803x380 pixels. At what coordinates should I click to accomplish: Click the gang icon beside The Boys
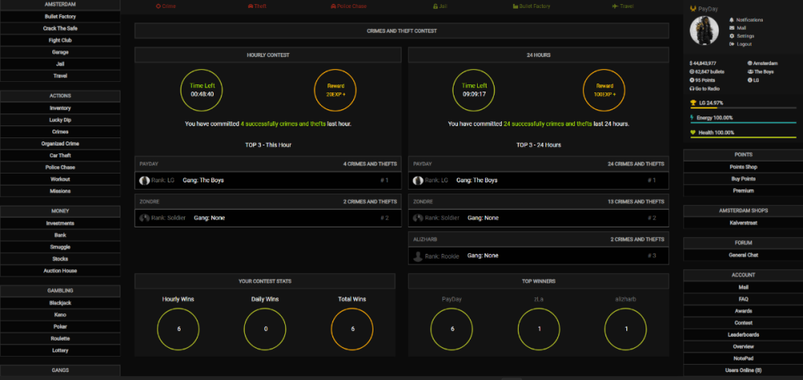click(750, 72)
